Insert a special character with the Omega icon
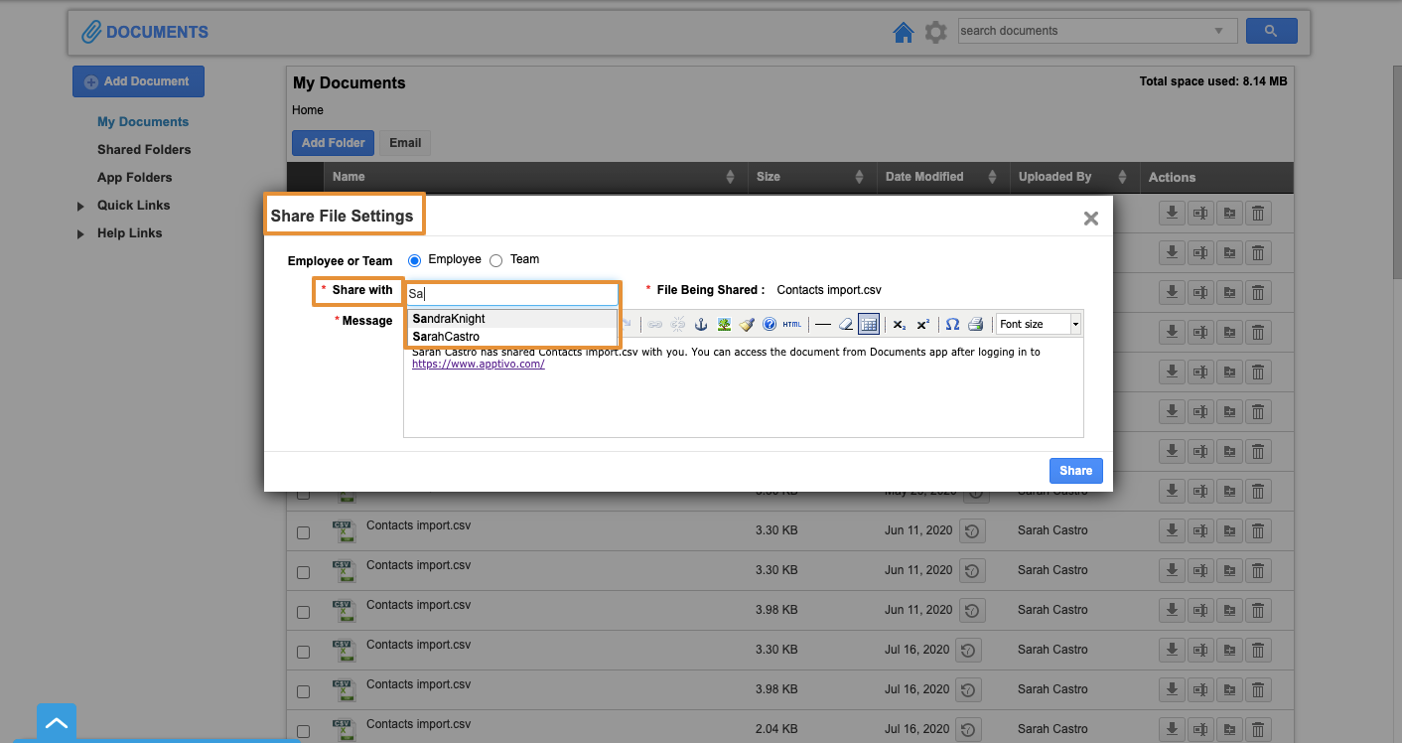 (952, 325)
